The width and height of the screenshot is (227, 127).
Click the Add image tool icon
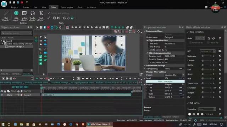tap(41, 56)
